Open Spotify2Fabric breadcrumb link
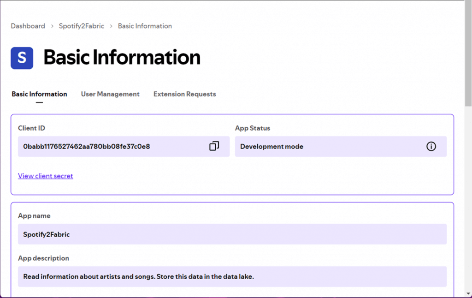The width and height of the screenshot is (472, 298). (x=81, y=26)
